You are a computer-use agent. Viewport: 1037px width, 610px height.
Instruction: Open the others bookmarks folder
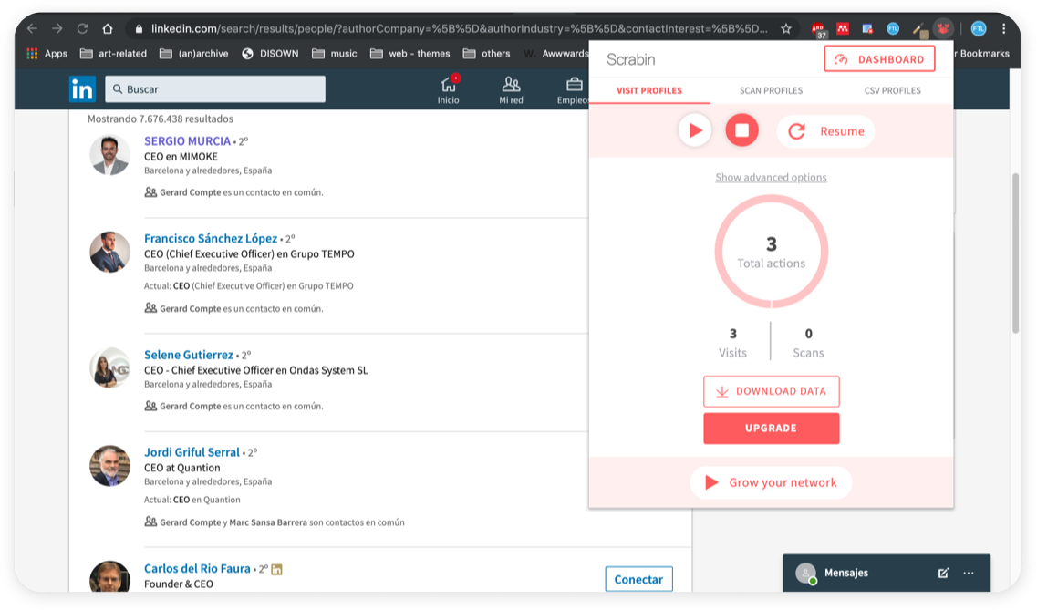(487, 54)
